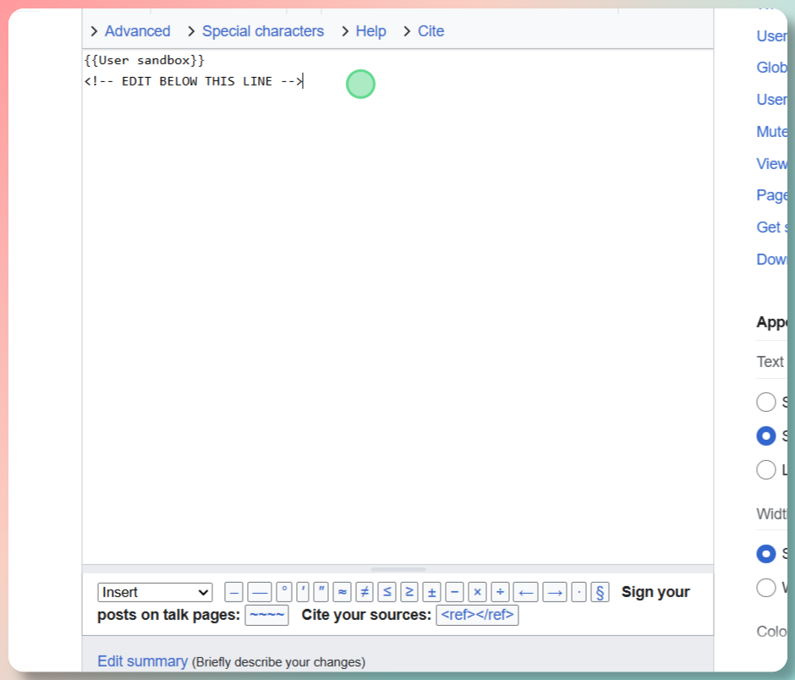Viewport: 795px width, 680px height.
Task: Insert a rightwards arrow character
Action: (554, 592)
